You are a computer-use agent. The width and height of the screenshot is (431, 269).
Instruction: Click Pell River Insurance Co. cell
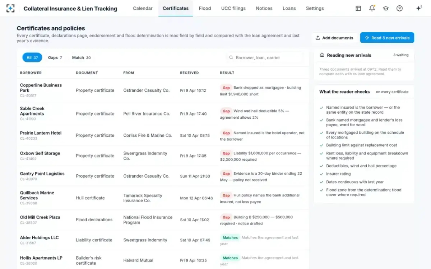point(147,114)
